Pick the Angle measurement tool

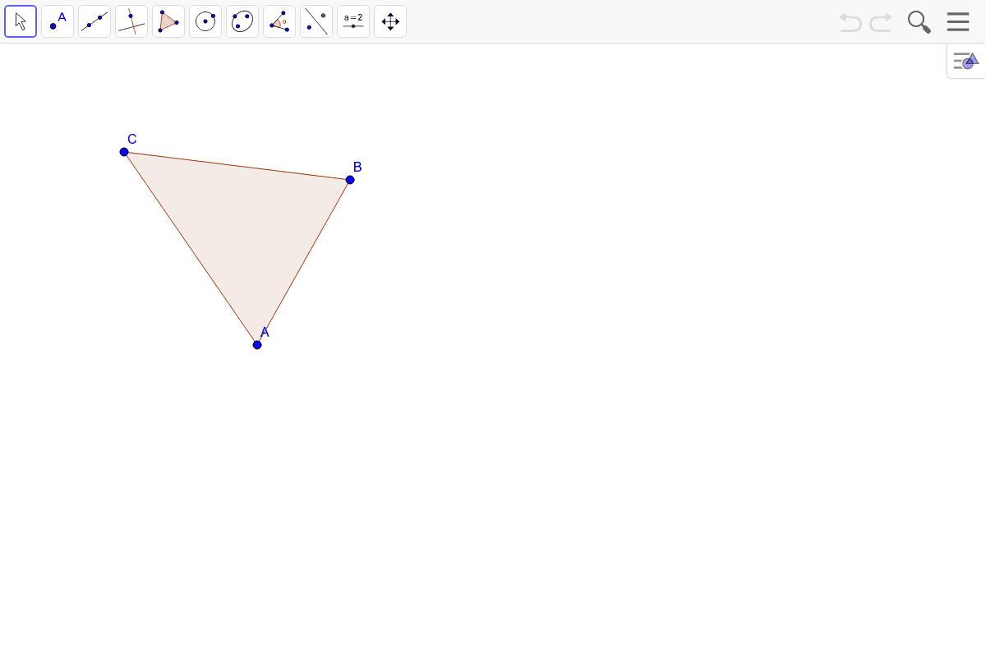(x=279, y=21)
